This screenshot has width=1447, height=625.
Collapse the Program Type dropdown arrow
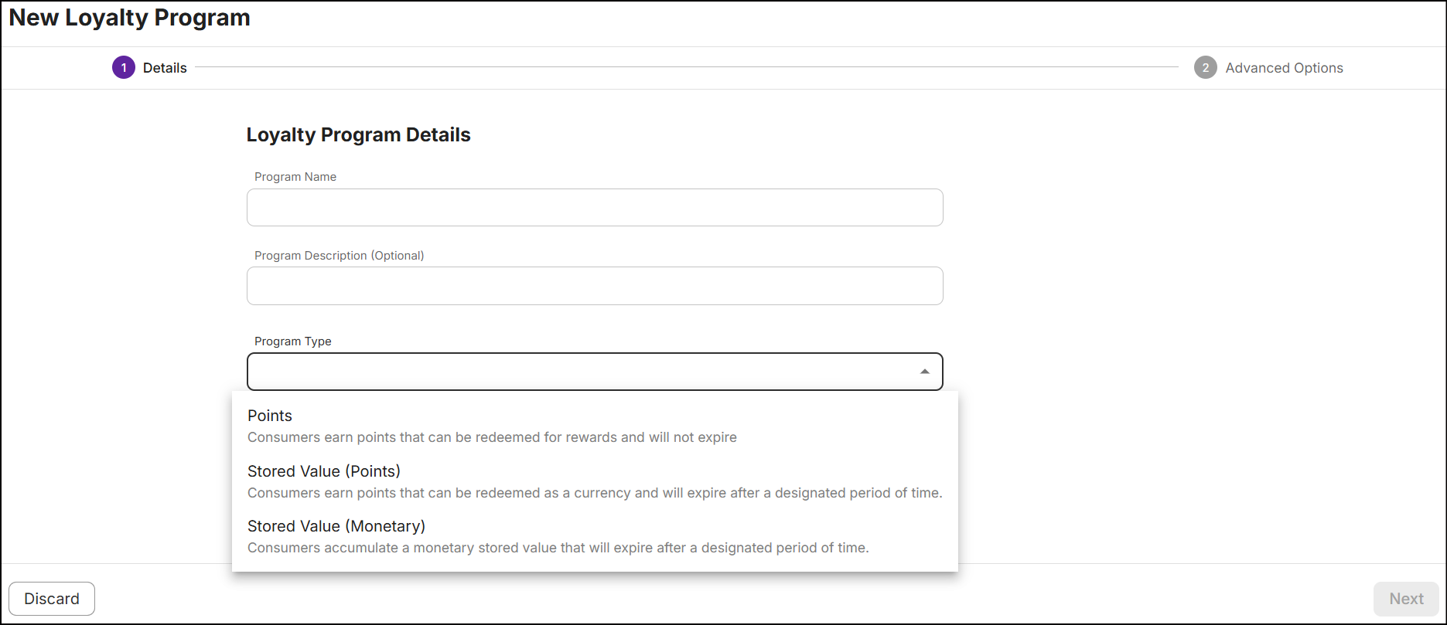[x=924, y=372]
